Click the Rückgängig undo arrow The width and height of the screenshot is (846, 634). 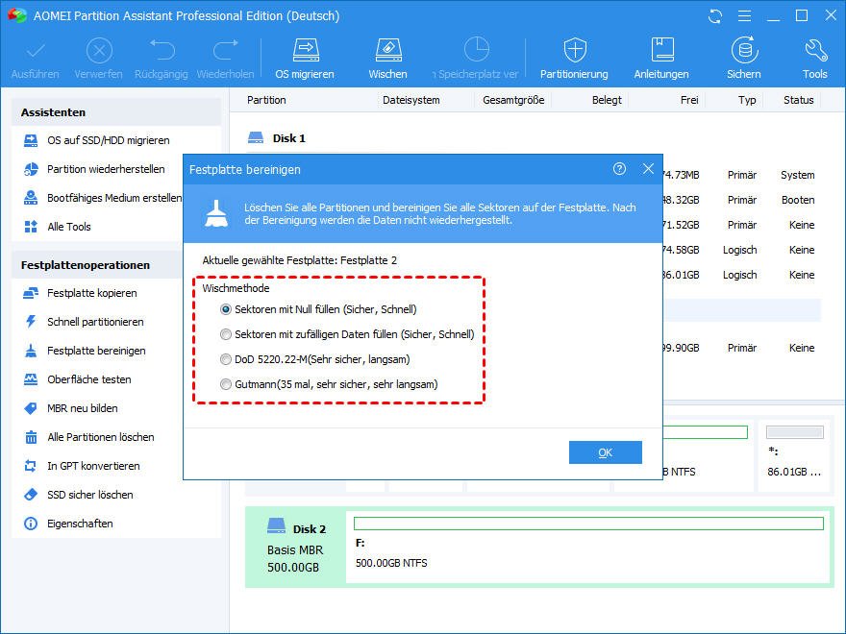(x=162, y=50)
